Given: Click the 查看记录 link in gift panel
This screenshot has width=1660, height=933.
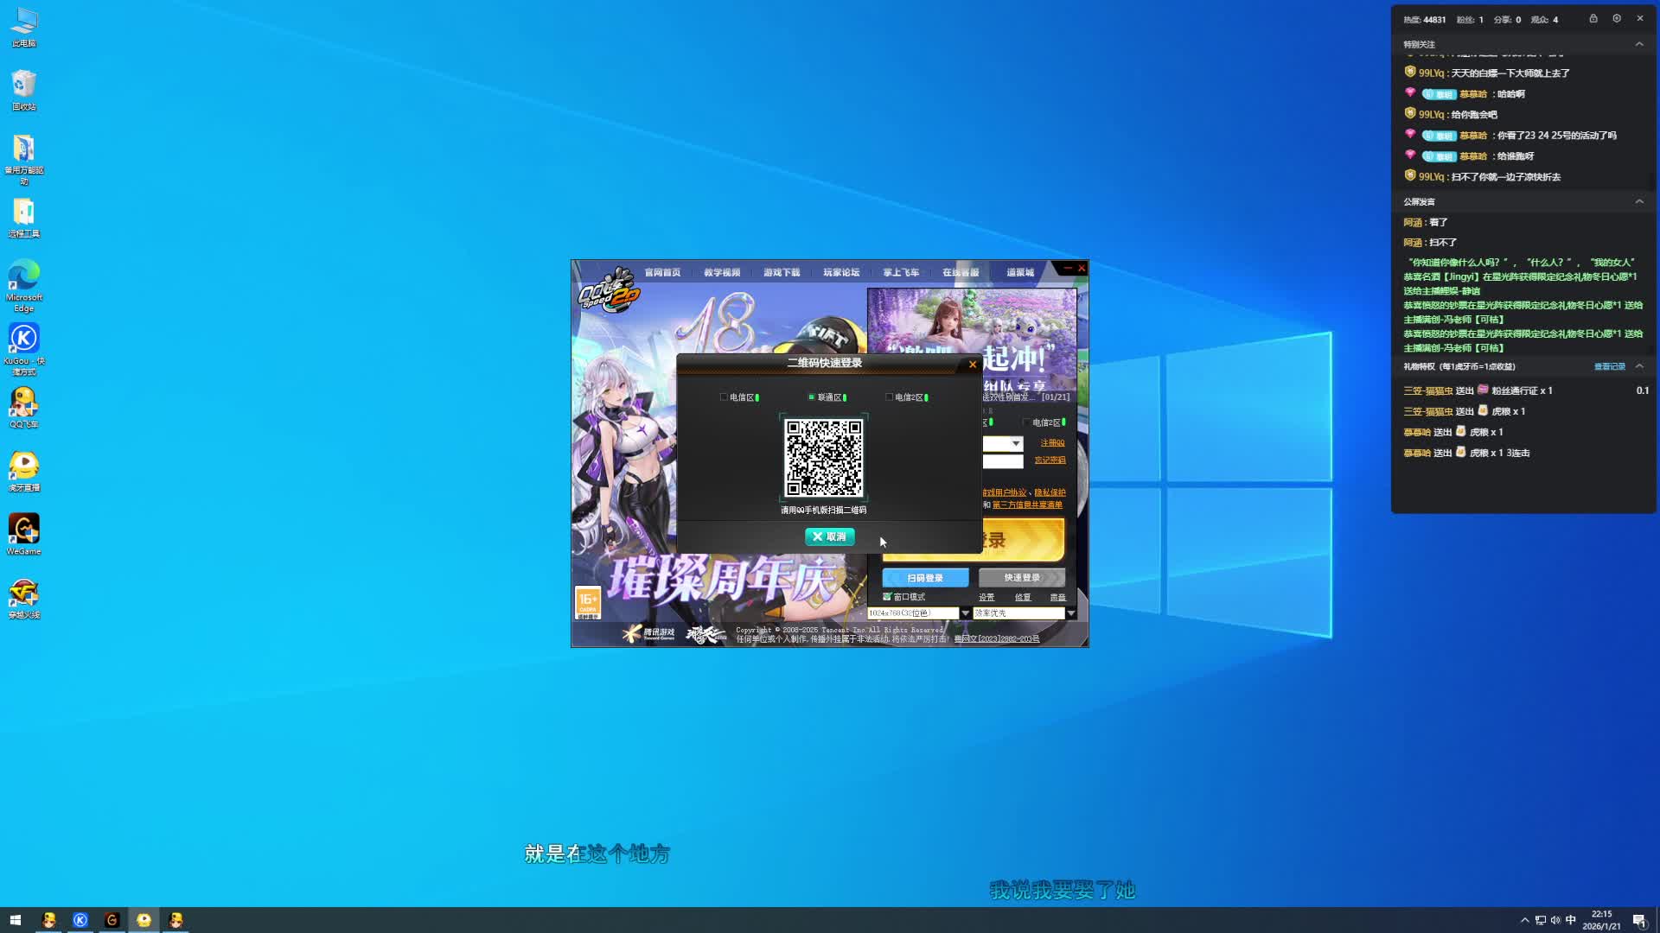Looking at the screenshot, I should (x=1609, y=366).
